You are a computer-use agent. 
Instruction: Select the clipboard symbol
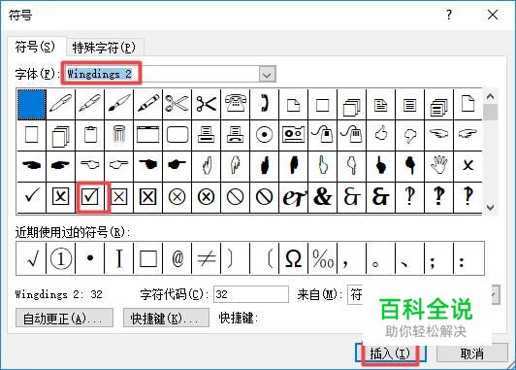coord(90,135)
